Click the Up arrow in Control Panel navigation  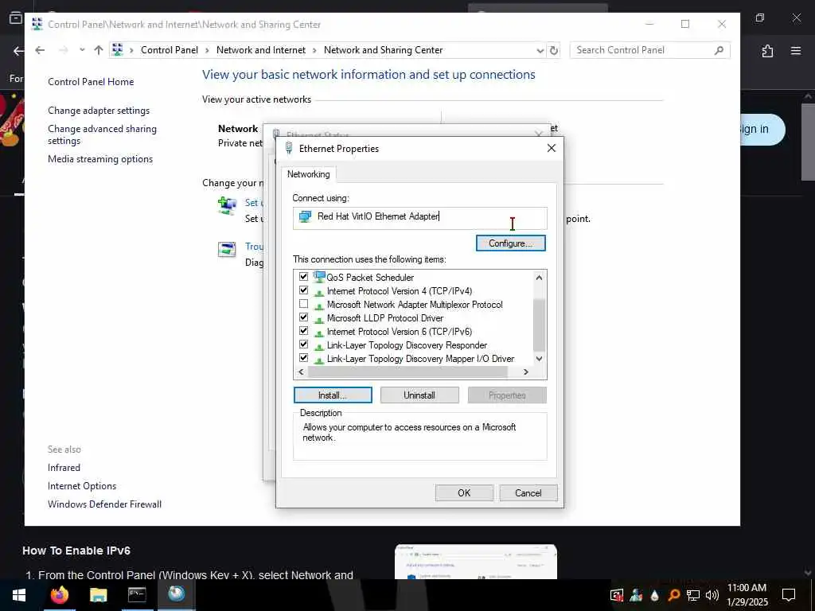click(x=99, y=50)
